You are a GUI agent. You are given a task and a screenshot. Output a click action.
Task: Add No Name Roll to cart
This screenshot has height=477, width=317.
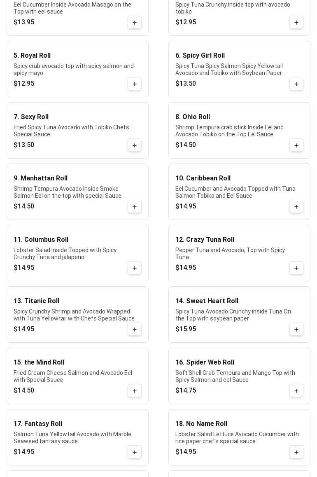point(296,452)
